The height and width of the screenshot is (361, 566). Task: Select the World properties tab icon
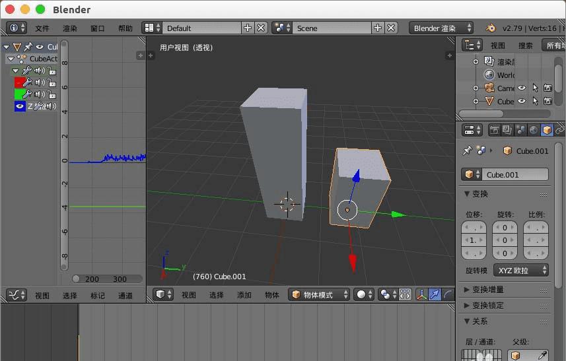click(x=534, y=130)
